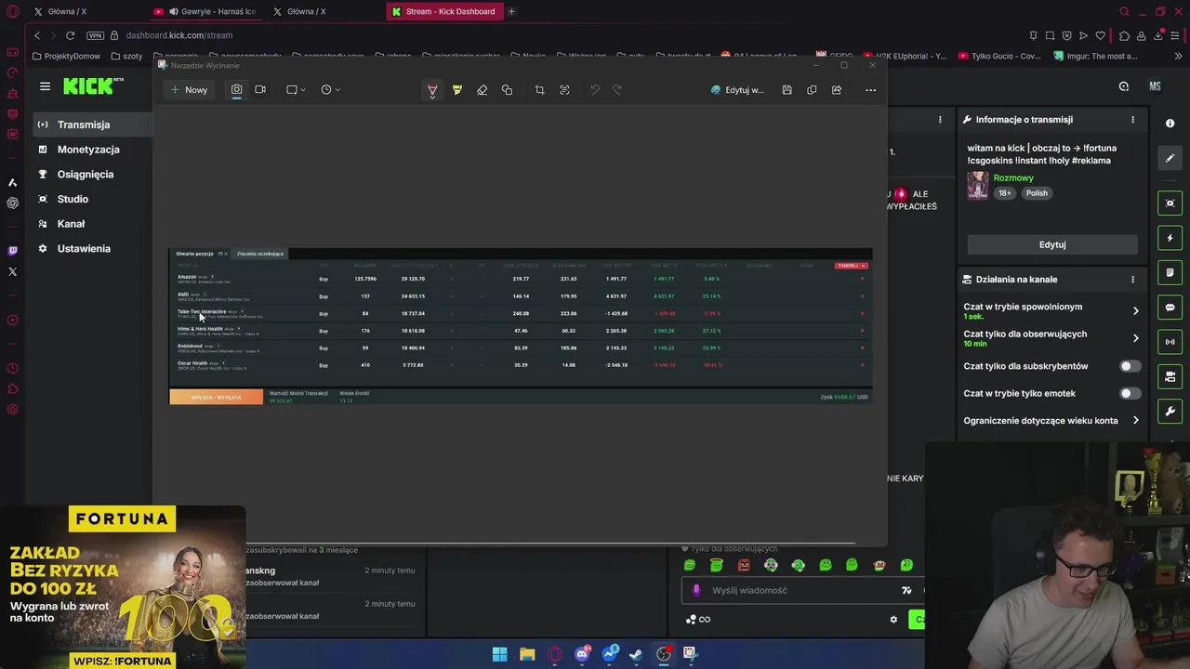This screenshot has width=1190, height=669.
Task: Open a new browser tab with plus button
Action: (511, 11)
